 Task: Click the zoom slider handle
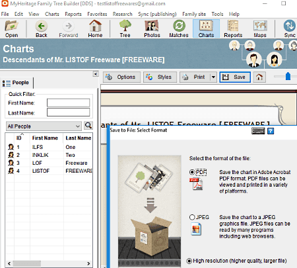pyautogui.click(x=288, y=76)
